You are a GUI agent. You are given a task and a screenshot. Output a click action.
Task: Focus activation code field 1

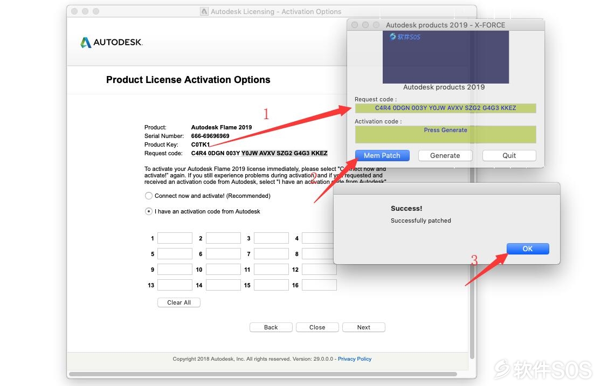175,238
